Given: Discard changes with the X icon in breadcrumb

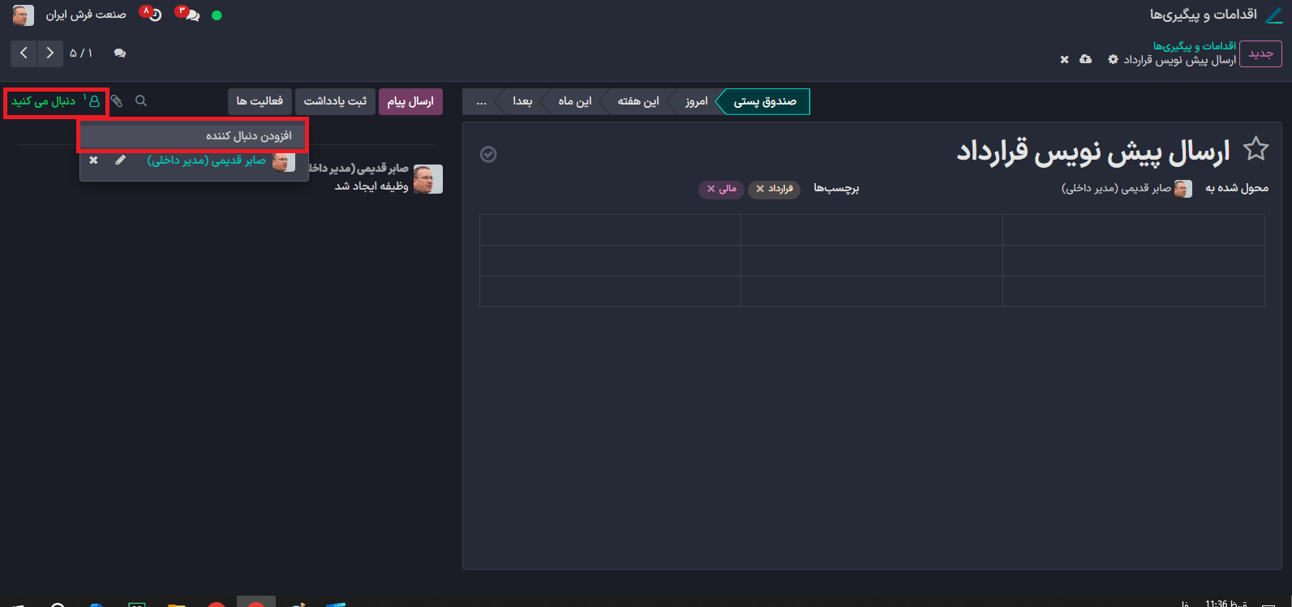Looking at the screenshot, I should [x=1064, y=60].
